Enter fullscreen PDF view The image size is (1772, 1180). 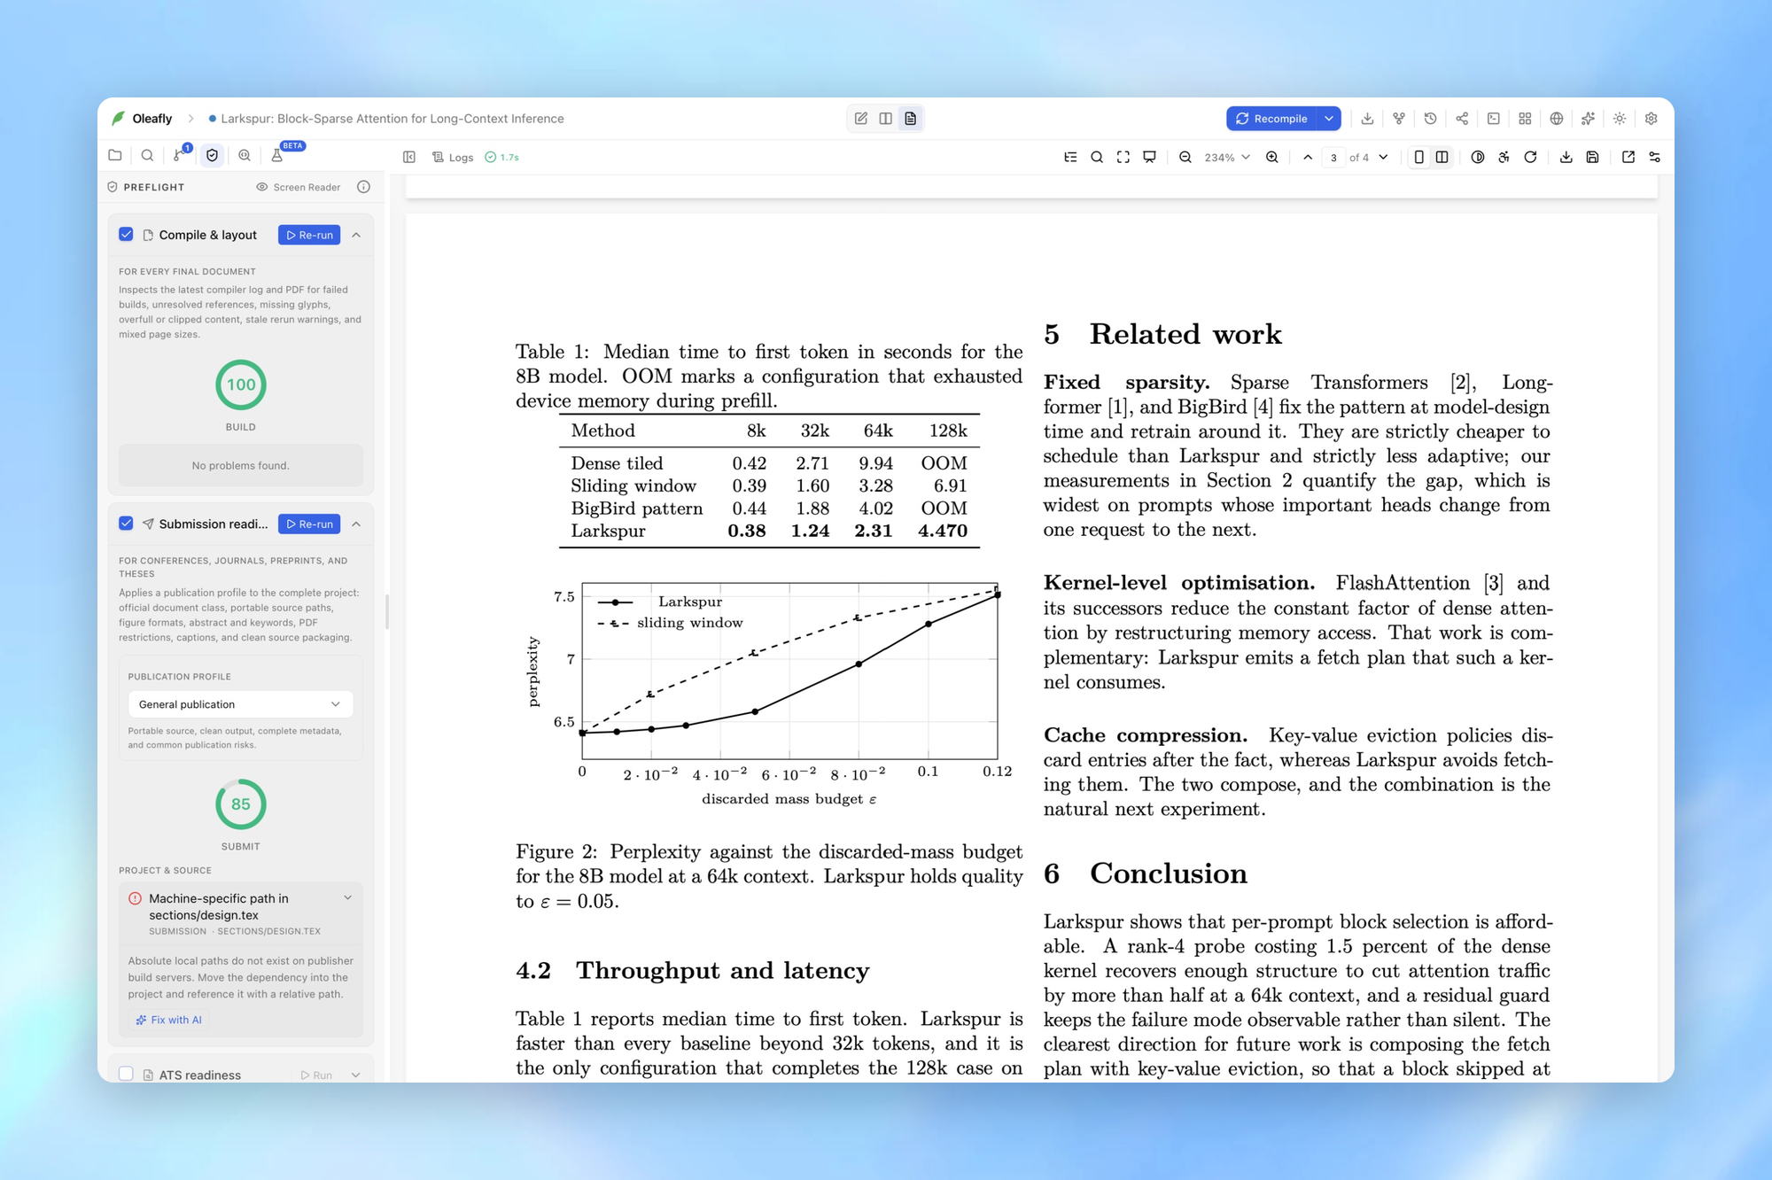[1123, 157]
